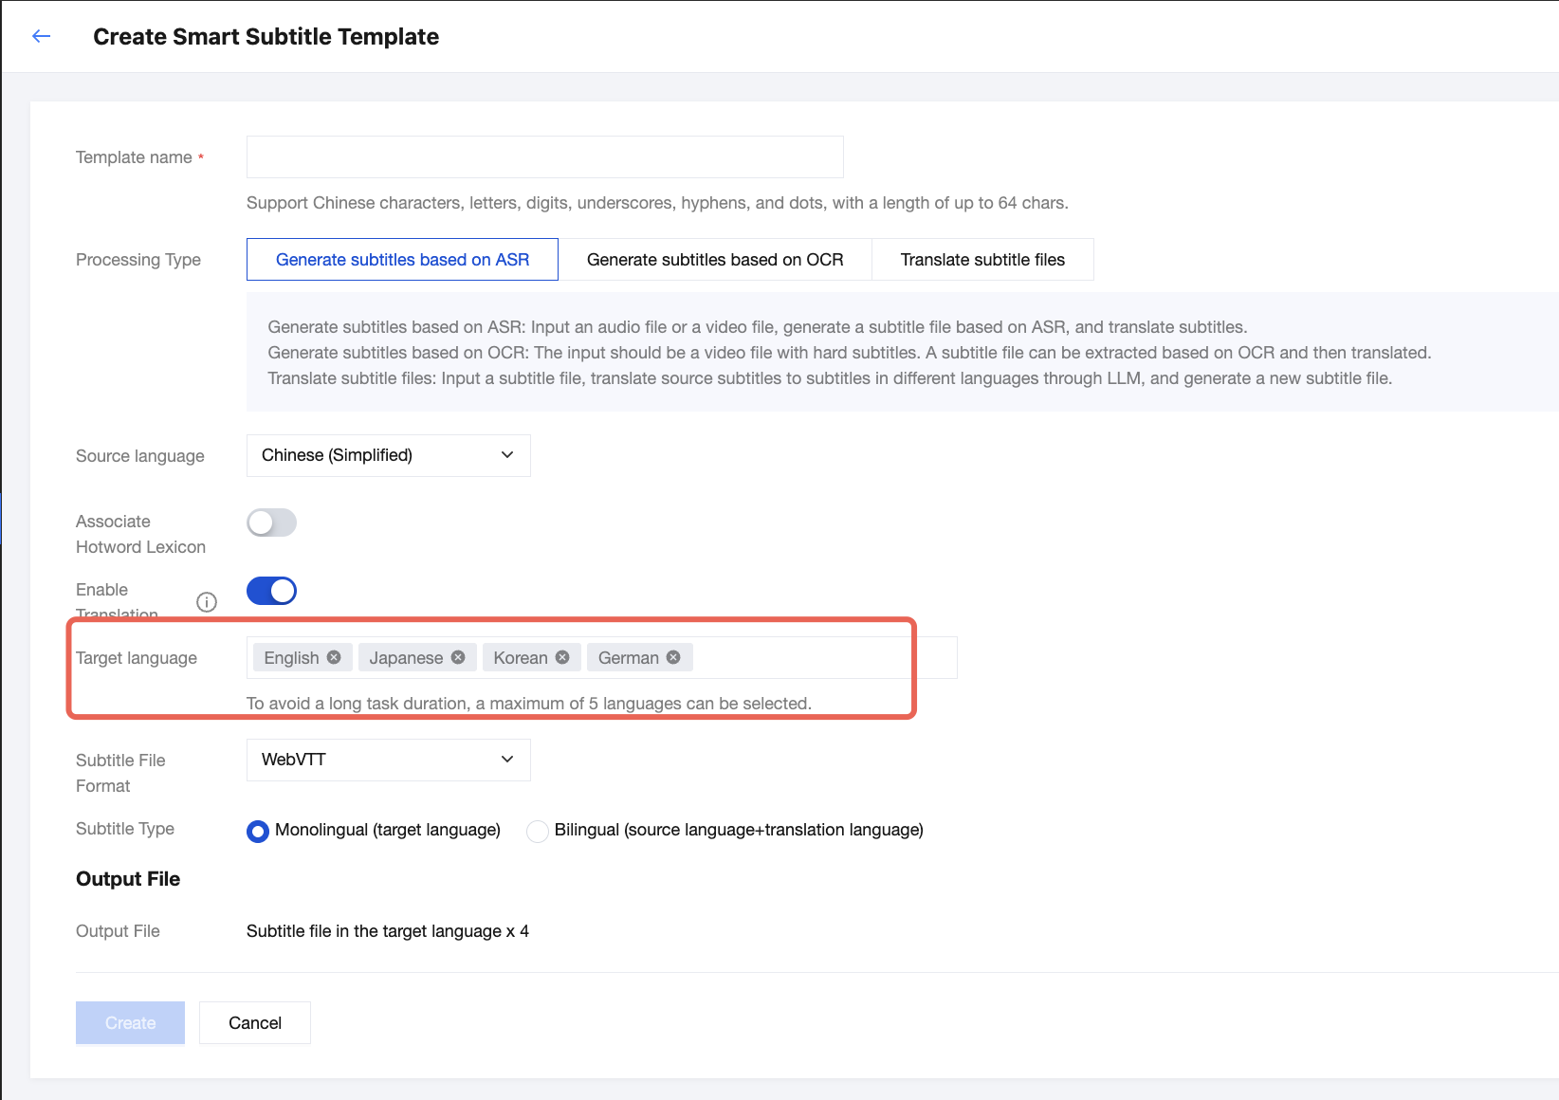The height and width of the screenshot is (1100, 1559).
Task: Remove the German language tag
Action: coord(673,657)
